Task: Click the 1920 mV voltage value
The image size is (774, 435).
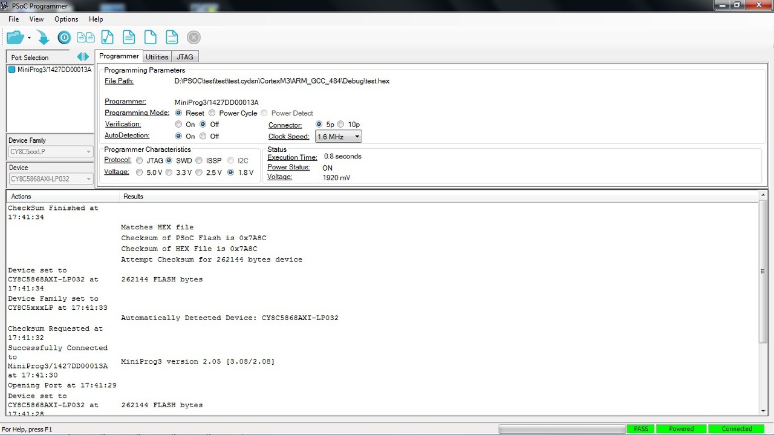Action: tap(336, 178)
